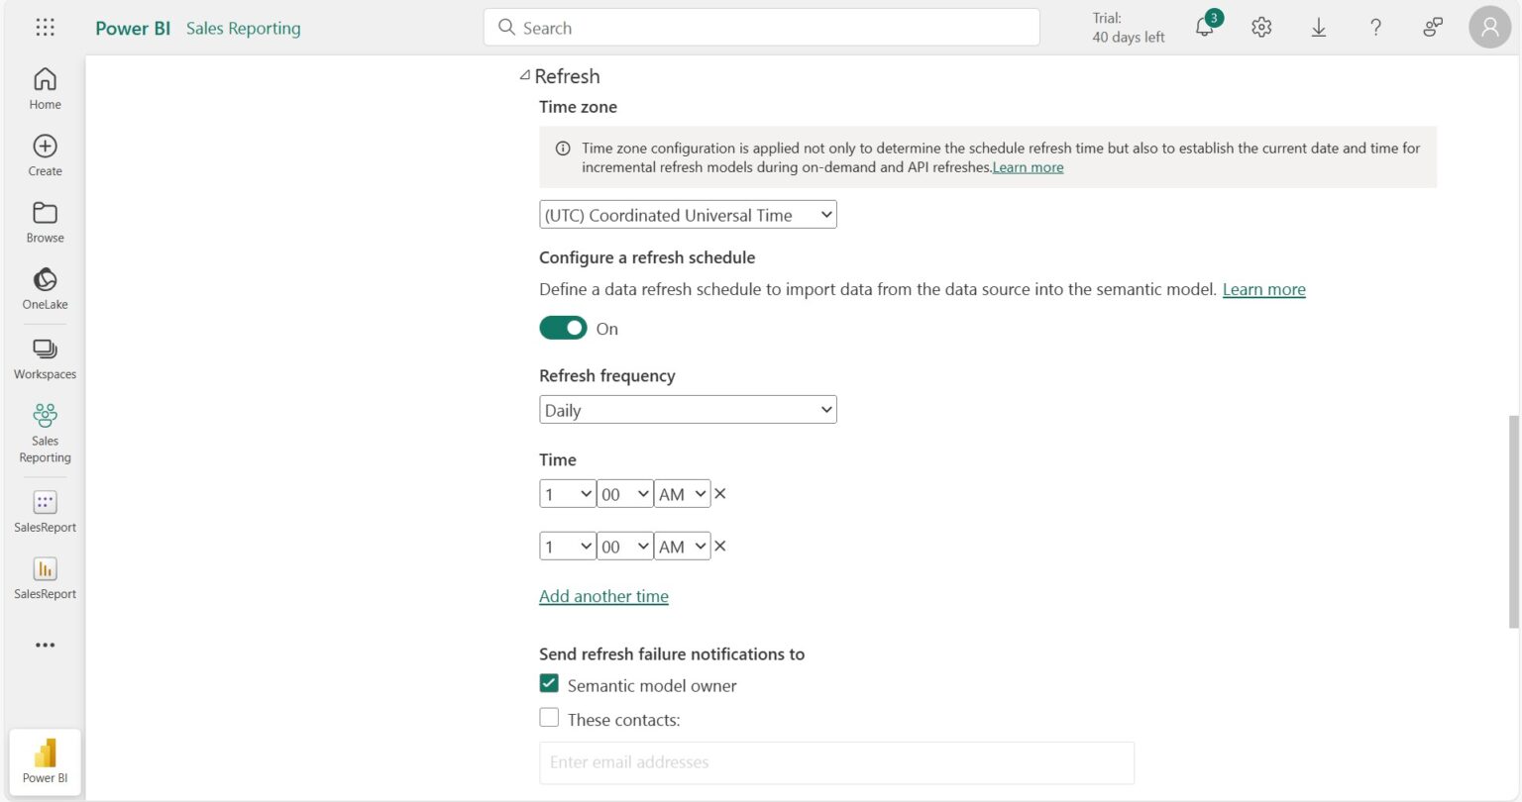This screenshot has width=1522, height=802.
Task: Open the SalesReport app from the sidebar
Action: (44, 503)
